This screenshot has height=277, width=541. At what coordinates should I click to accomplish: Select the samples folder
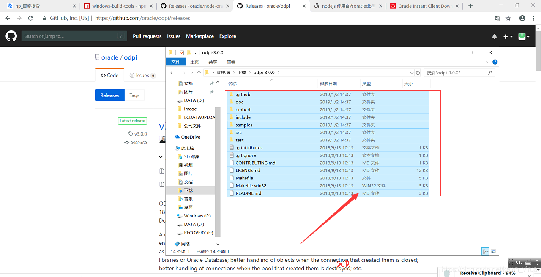328,125
